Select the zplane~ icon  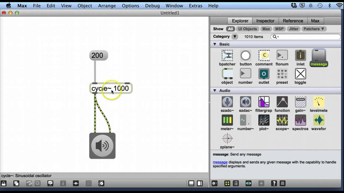click(227, 138)
